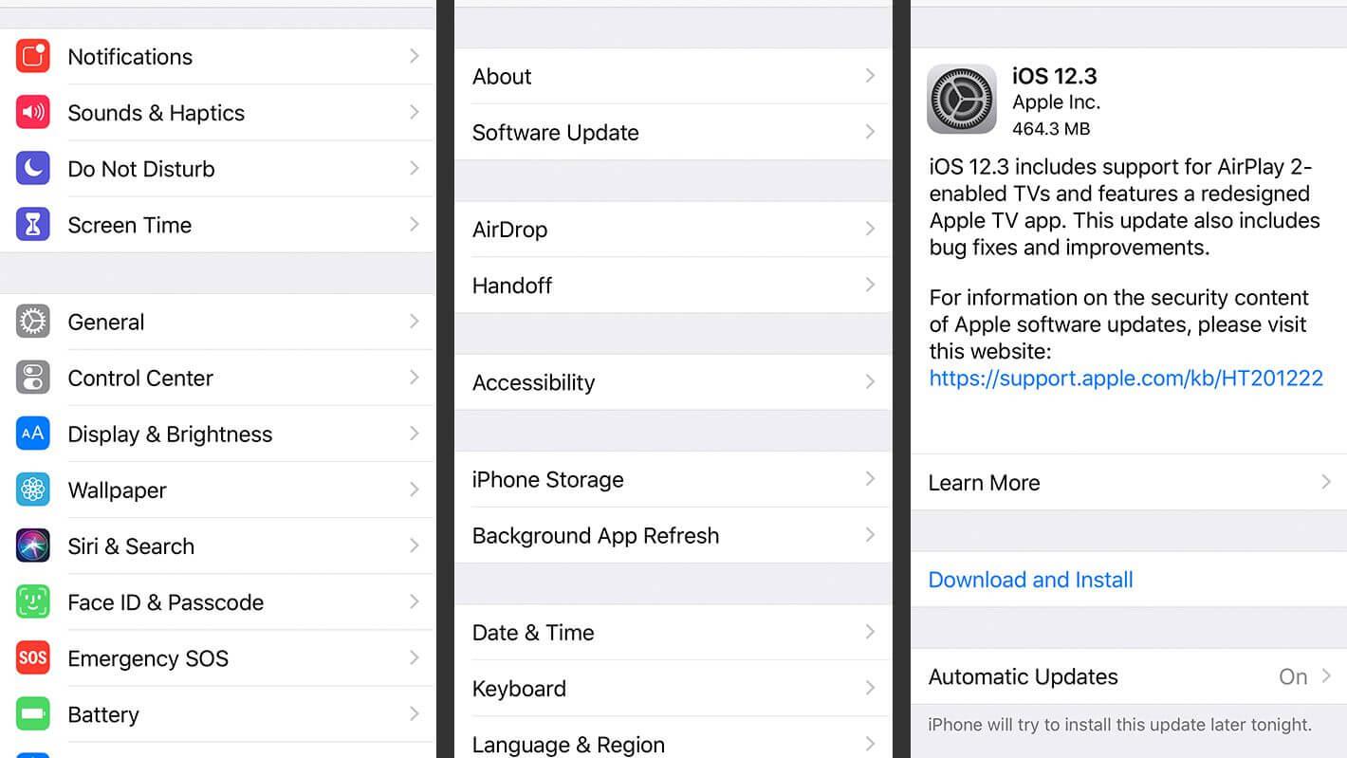Tap the Siri & Search icon
Screen dimensions: 1347x758
tap(33, 545)
